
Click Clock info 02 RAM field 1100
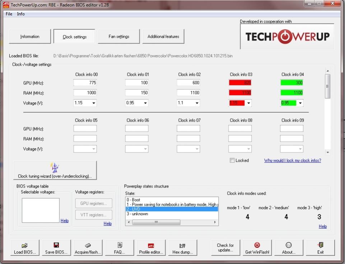click(x=188, y=93)
